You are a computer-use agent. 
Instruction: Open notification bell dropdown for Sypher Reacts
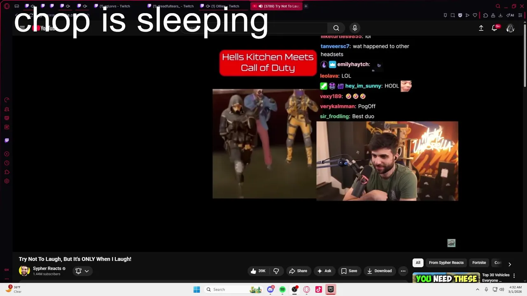[x=82, y=271]
